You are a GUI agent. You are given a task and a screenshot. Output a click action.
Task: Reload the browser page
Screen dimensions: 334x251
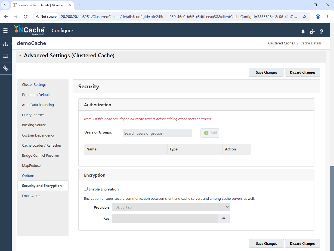26,17
